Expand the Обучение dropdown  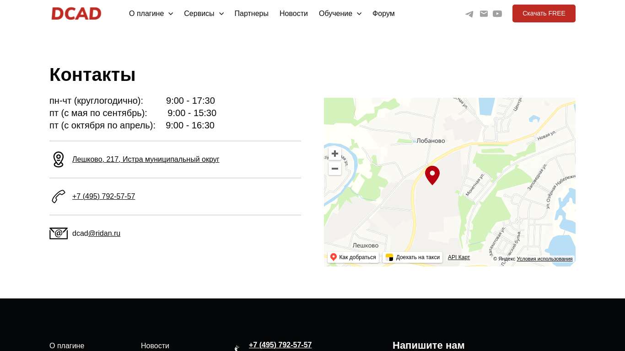(340, 14)
